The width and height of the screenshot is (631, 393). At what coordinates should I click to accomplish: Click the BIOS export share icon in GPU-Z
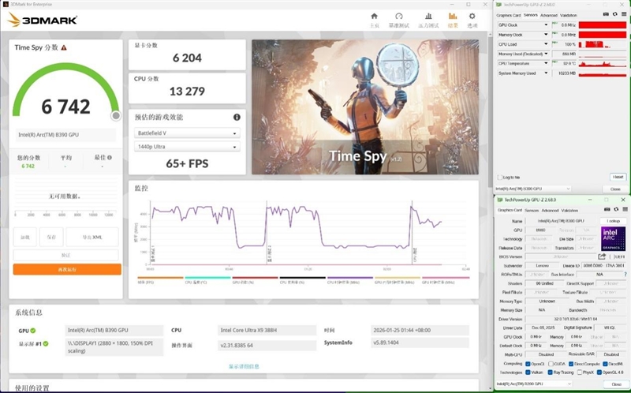pos(603,256)
